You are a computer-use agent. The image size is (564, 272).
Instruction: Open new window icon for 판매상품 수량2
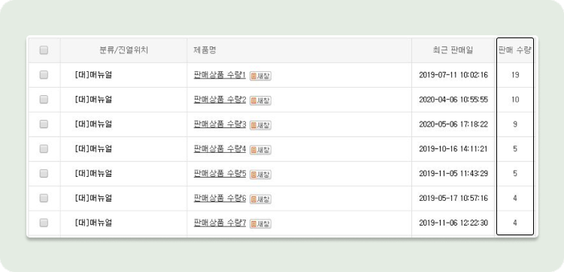coord(260,100)
